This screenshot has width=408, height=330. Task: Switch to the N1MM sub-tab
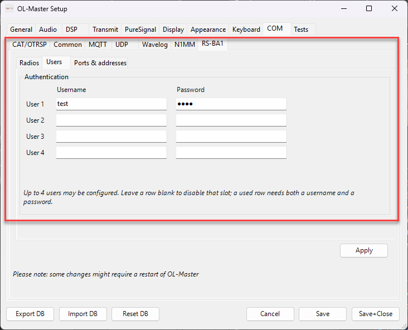tap(184, 45)
